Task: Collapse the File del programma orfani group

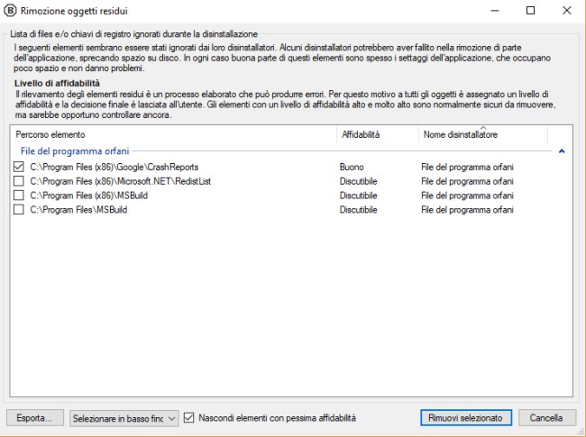Action: (x=562, y=151)
